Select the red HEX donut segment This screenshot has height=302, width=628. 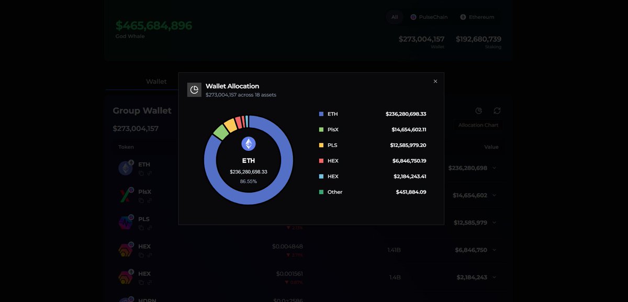[239, 121]
